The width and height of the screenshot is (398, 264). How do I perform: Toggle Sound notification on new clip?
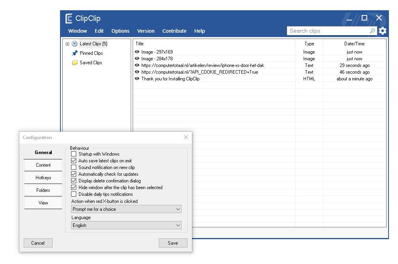click(74, 167)
